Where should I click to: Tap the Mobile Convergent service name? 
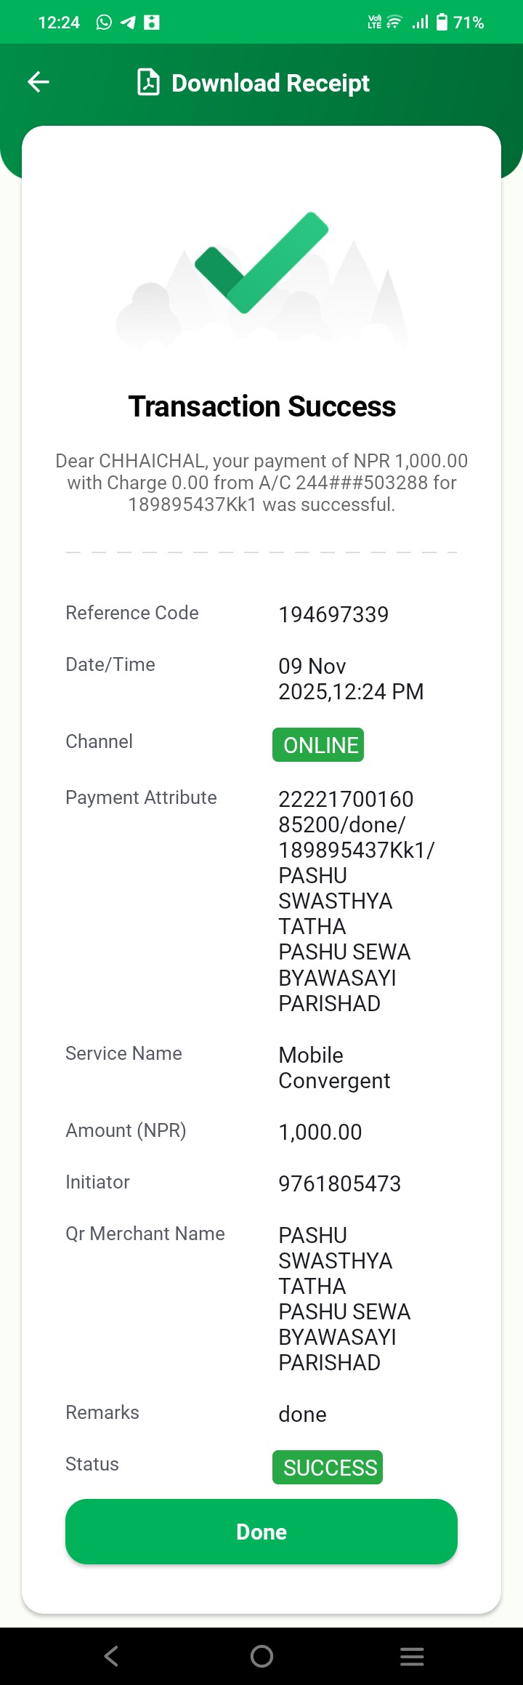334,1068
